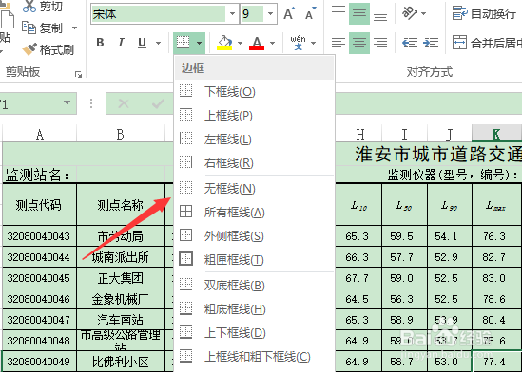Choose 上框线(P) top border
522x372 pixels.
[x=254, y=115]
